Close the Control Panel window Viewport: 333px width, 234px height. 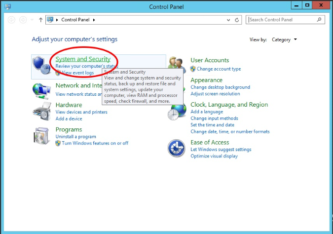[321, 5]
